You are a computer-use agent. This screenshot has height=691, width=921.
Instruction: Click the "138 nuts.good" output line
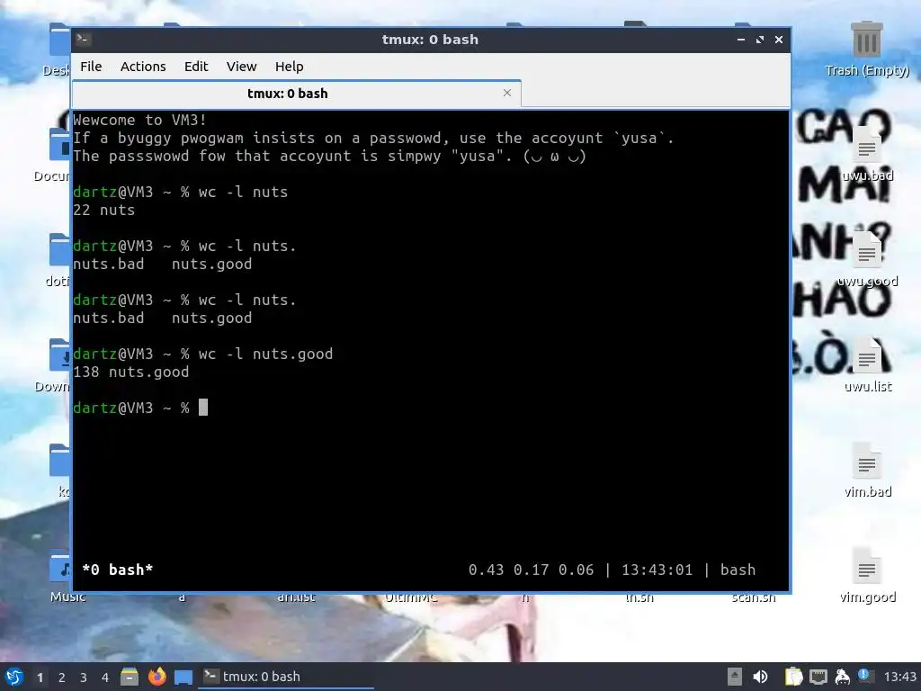tap(131, 372)
